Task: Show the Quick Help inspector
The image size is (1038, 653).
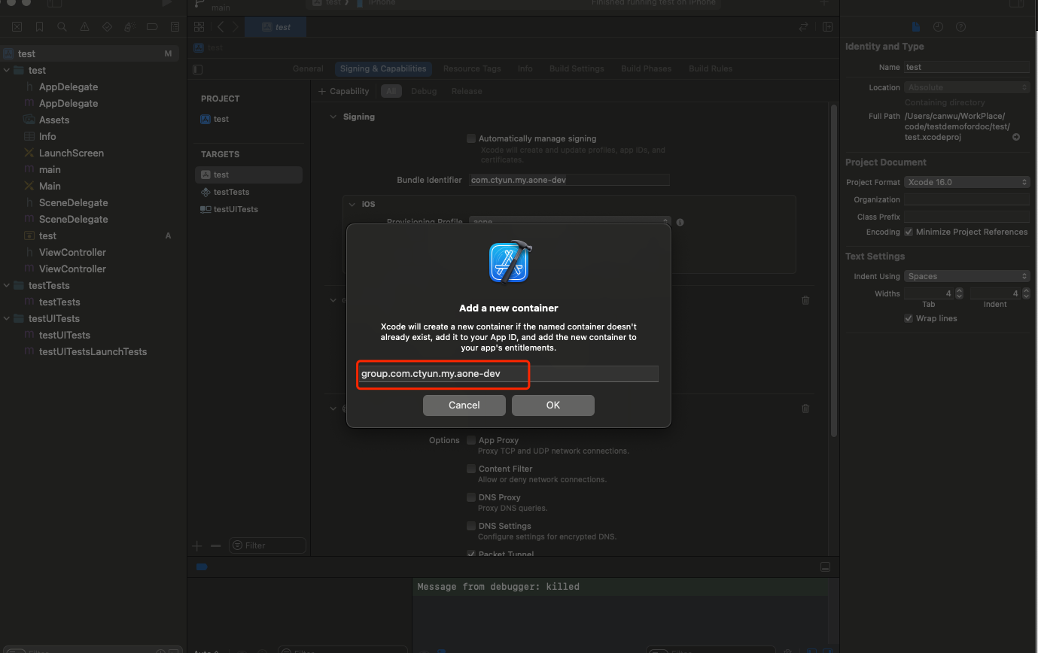Action: click(960, 26)
